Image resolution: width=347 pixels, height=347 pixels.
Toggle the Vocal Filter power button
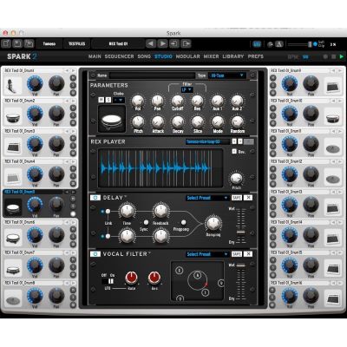pos(95,254)
